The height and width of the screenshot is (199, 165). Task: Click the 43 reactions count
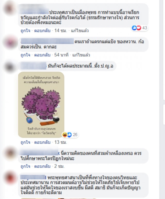click(145, 28)
